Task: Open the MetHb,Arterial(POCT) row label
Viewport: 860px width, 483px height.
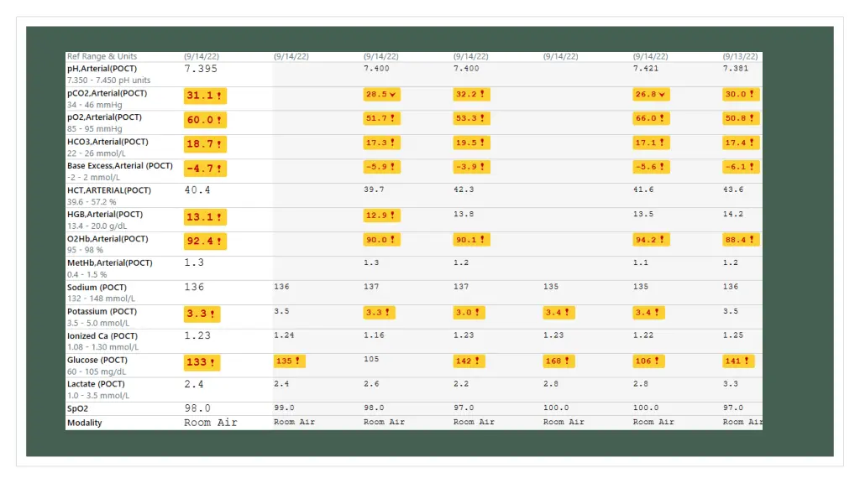Action: [x=110, y=263]
